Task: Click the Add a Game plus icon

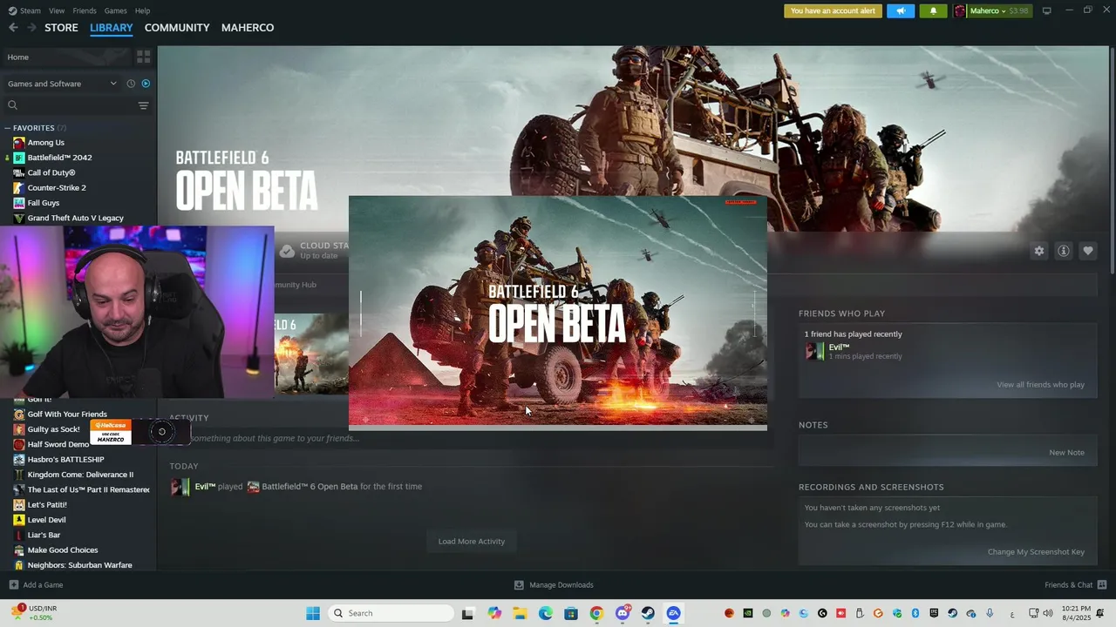Action: (13, 585)
